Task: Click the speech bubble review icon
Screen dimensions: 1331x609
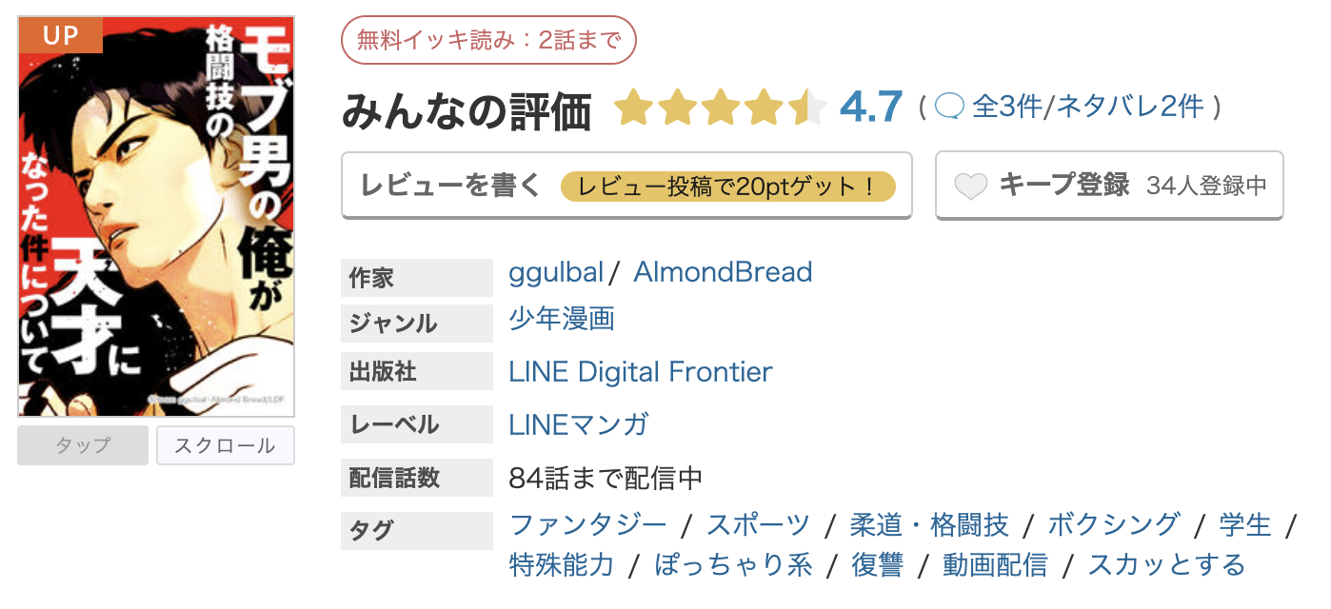Action: point(949,107)
